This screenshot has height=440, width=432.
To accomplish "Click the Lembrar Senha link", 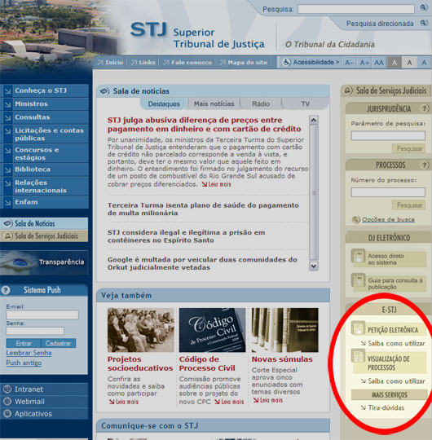I will [29, 353].
